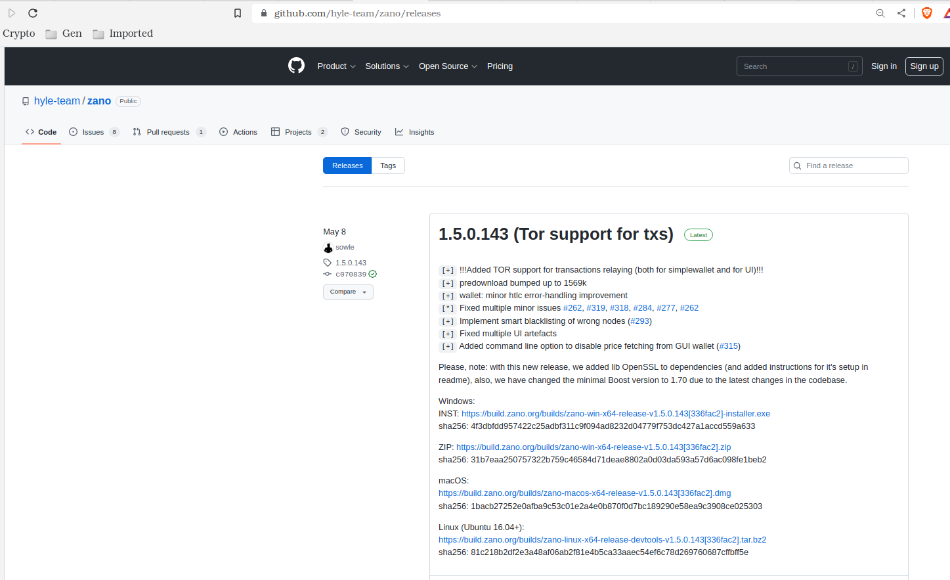This screenshot has width=950, height=580.
Task: Click the Public repository badge
Action: tap(128, 101)
